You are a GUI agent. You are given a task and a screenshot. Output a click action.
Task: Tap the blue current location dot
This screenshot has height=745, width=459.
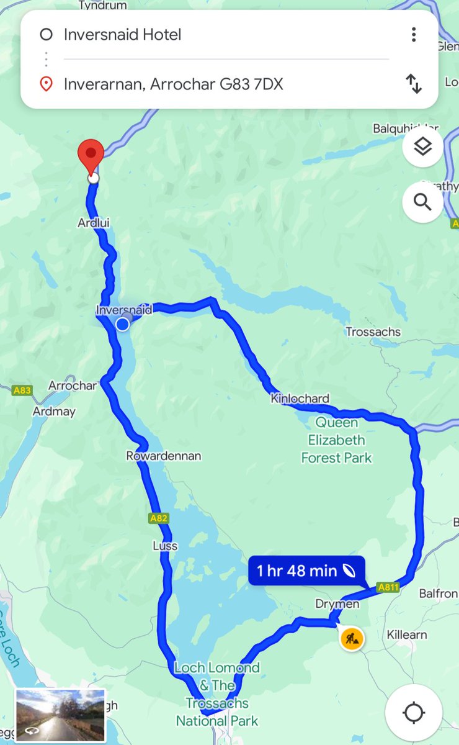123,323
